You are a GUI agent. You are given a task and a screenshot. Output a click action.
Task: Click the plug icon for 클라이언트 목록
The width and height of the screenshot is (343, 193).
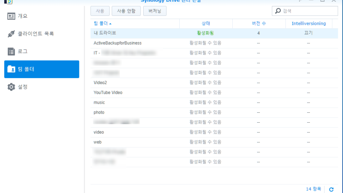pos(11,34)
